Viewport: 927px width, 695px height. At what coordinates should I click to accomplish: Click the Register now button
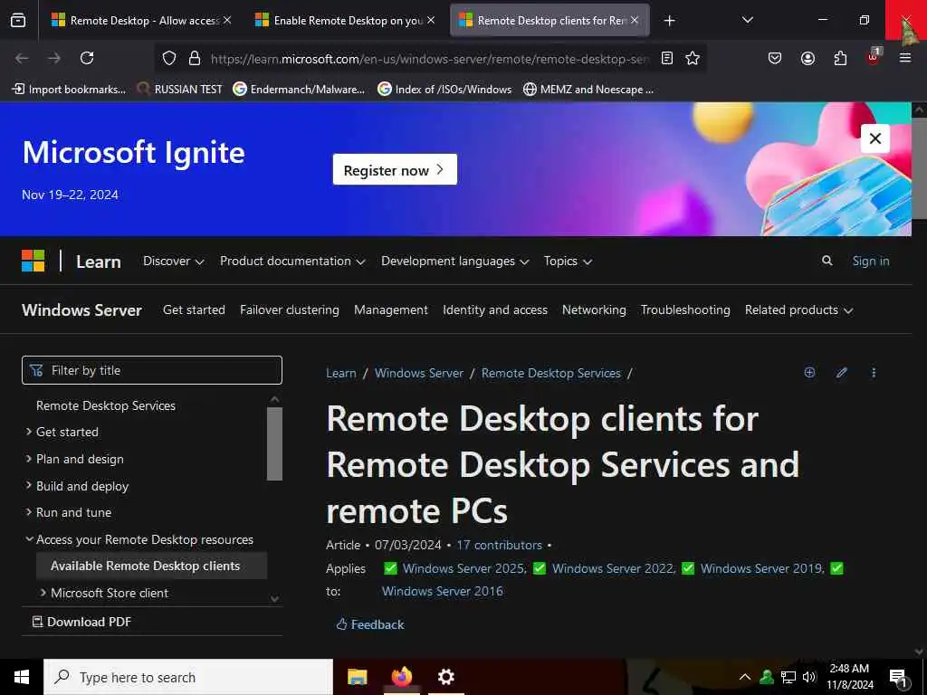[395, 169]
